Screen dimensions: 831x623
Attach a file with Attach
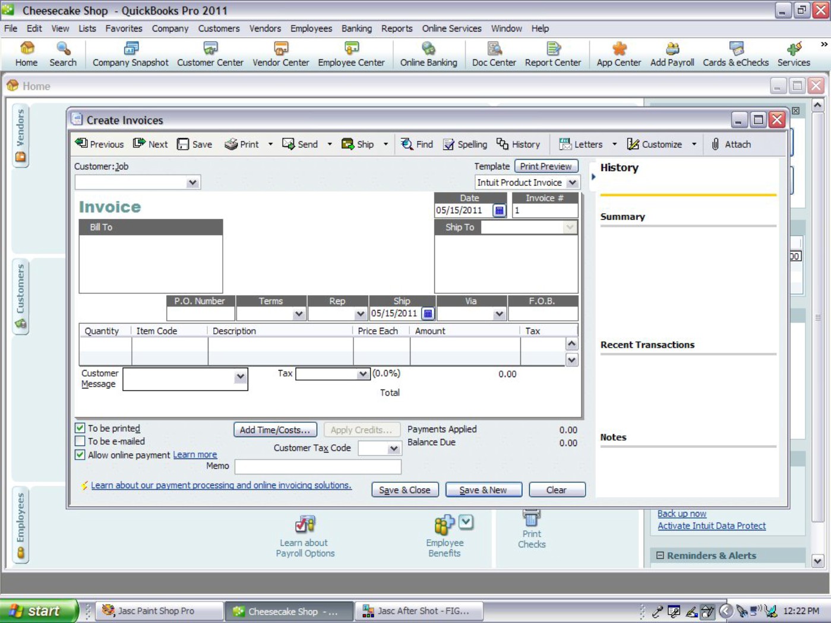click(731, 144)
